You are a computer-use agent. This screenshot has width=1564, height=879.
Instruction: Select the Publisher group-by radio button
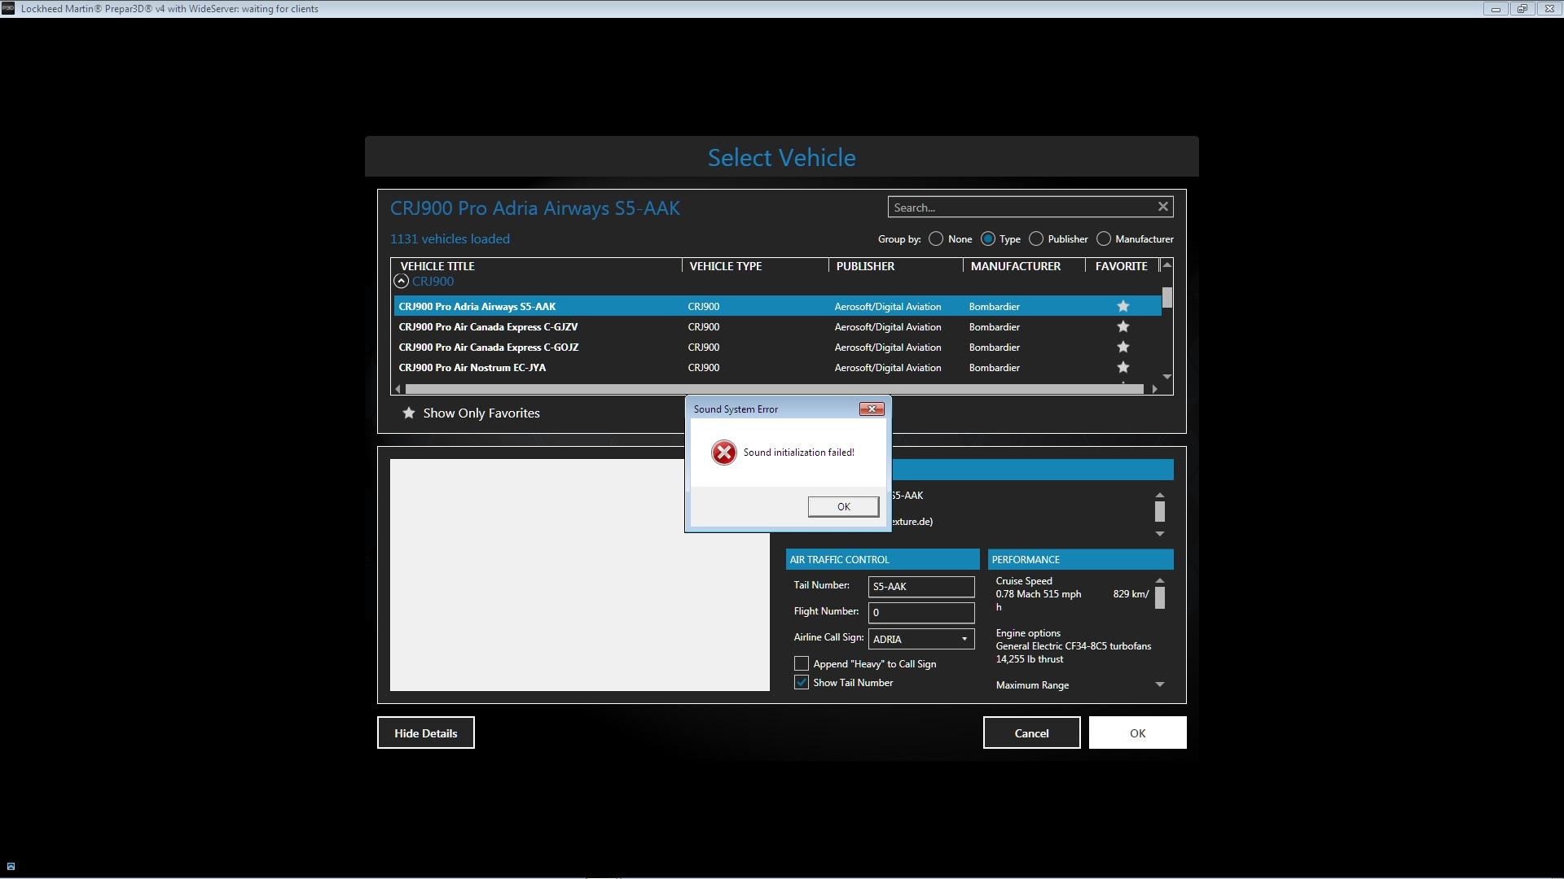point(1035,238)
